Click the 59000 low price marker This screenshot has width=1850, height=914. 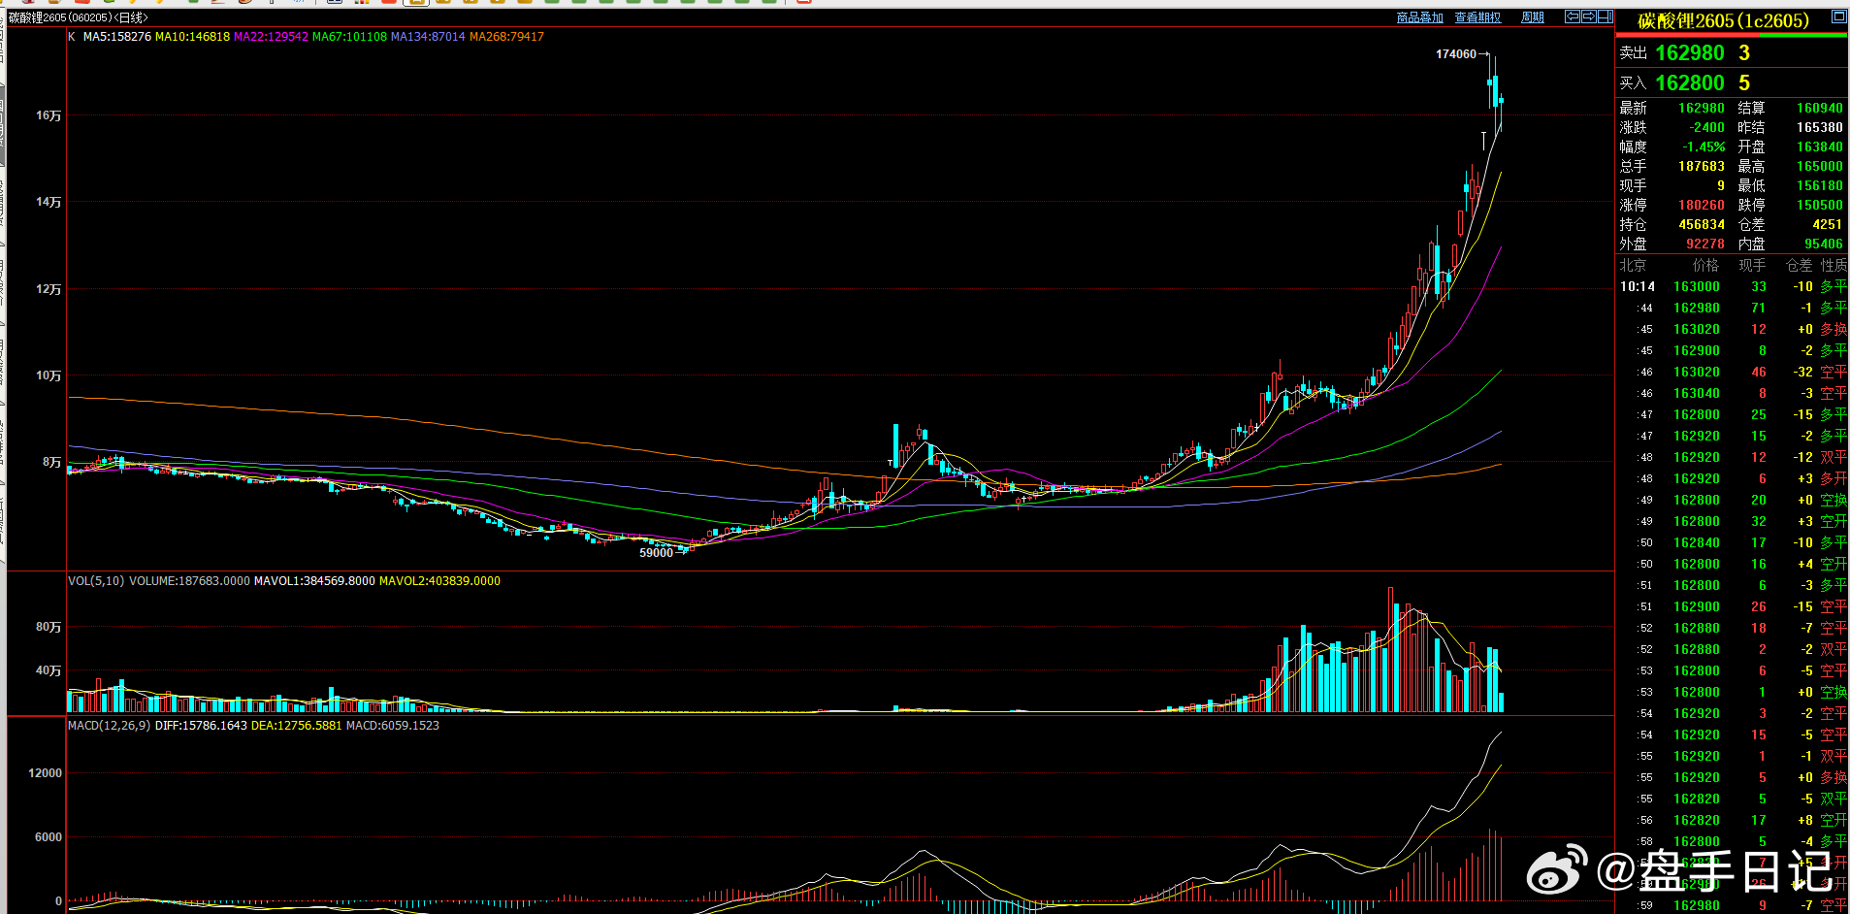656,553
